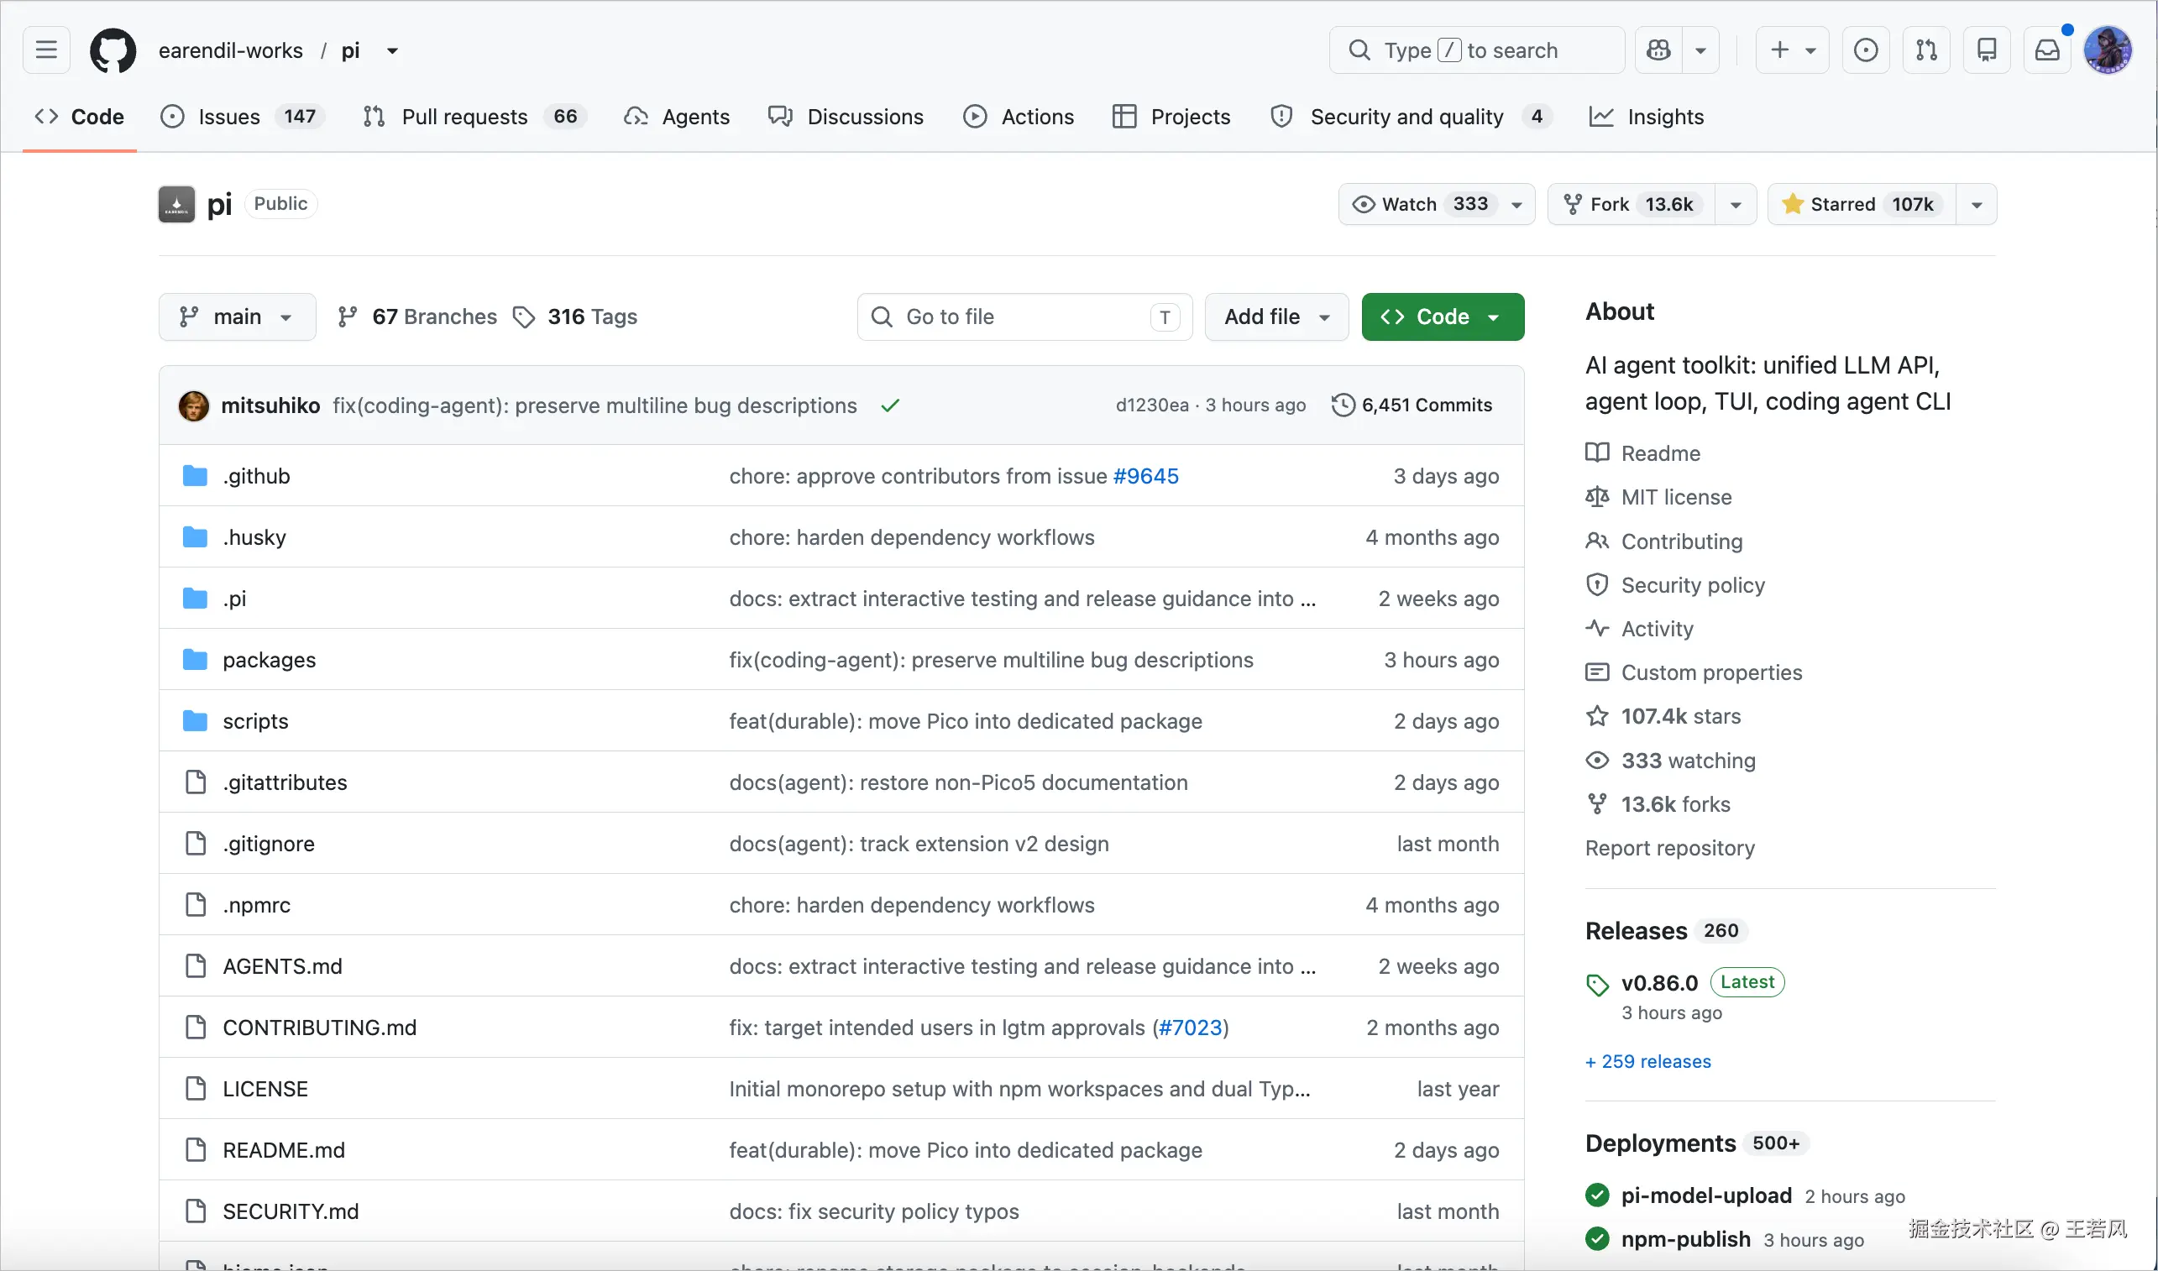Open the hamburger navigation menu

pos(46,50)
